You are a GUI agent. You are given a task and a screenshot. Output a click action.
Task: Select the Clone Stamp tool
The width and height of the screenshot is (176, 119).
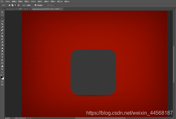[2, 36]
